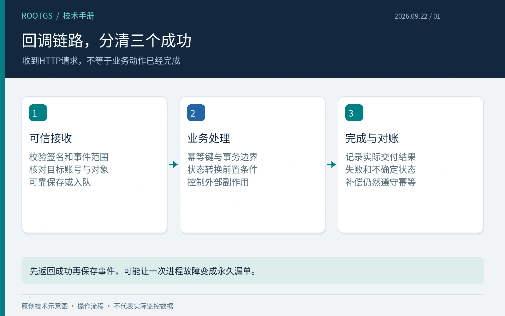This screenshot has width=505, height=316.
Task: Click the line 幂等键与事务边界
Action: (223, 157)
